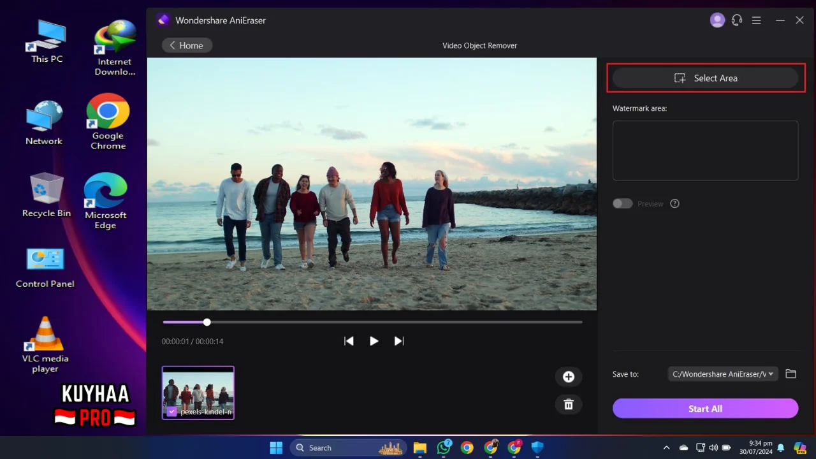
Task: Select the Recycle Bin desktop icon
Action: pos(47,194)
